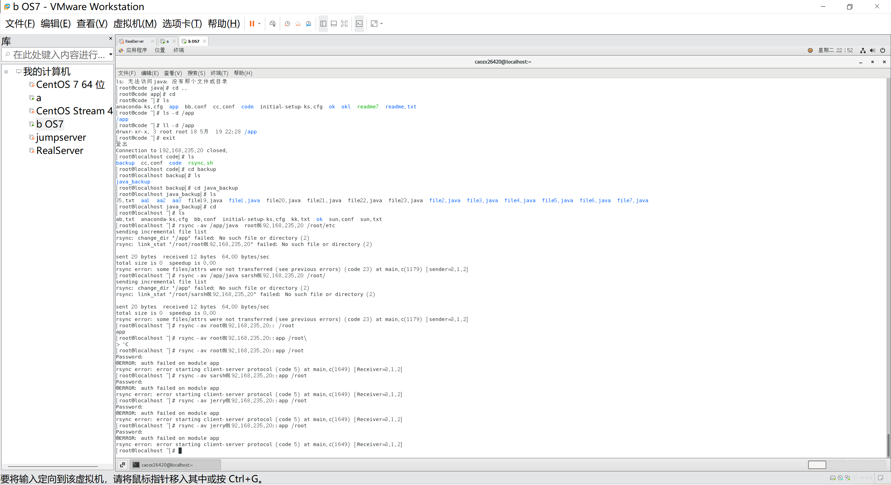Take a snapshot of this virtual machine

[287, 24]
